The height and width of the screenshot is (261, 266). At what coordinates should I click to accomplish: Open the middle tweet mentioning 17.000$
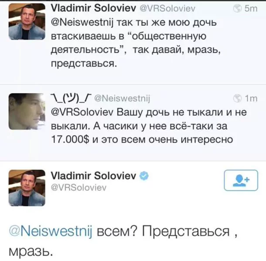pyautogui.click(x=148, y=126)
